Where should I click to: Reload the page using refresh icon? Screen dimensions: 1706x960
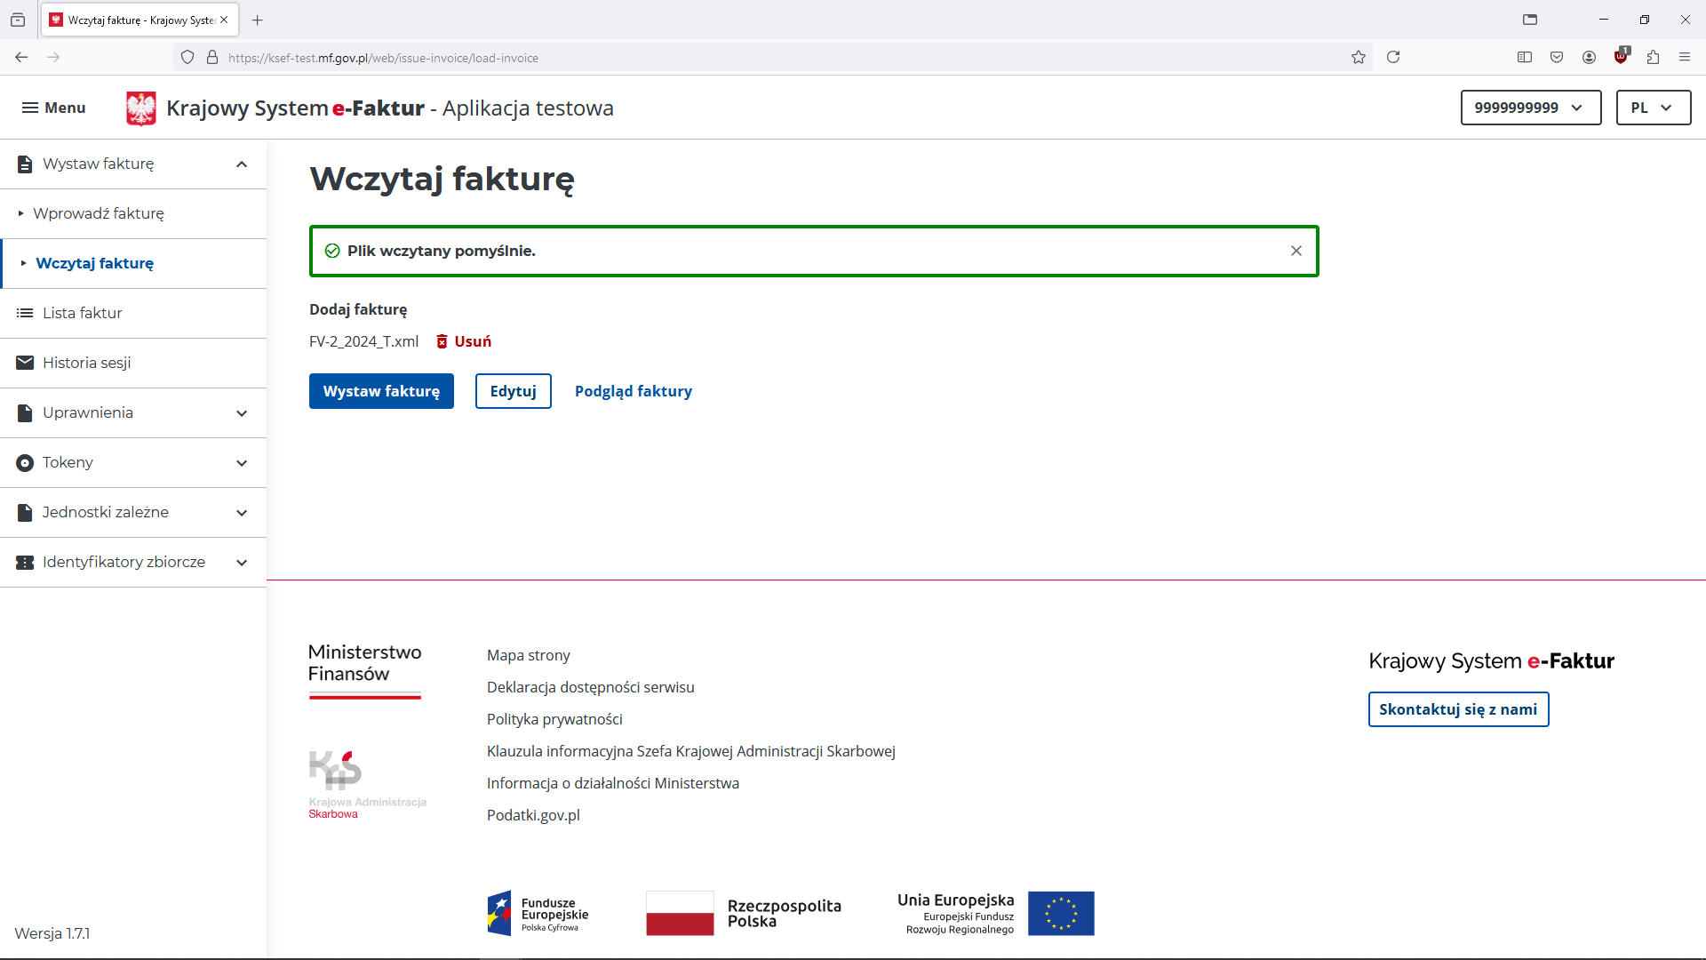[1392, 58]
